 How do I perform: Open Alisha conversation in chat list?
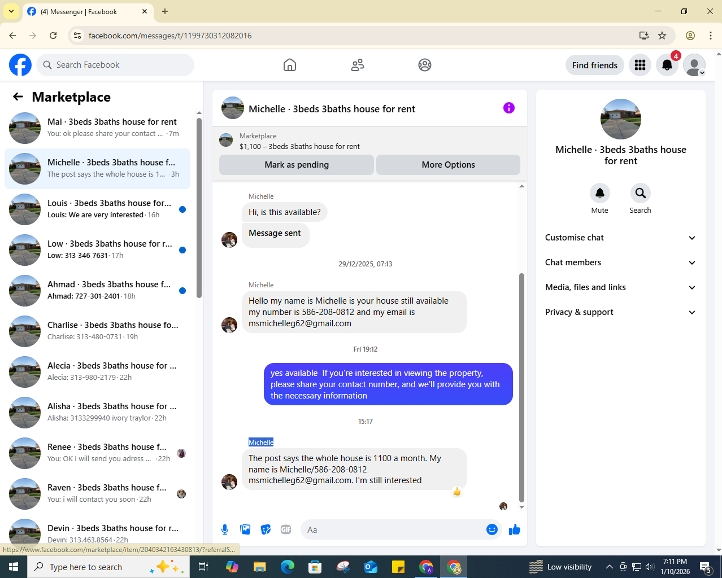[x=97, y=413]
